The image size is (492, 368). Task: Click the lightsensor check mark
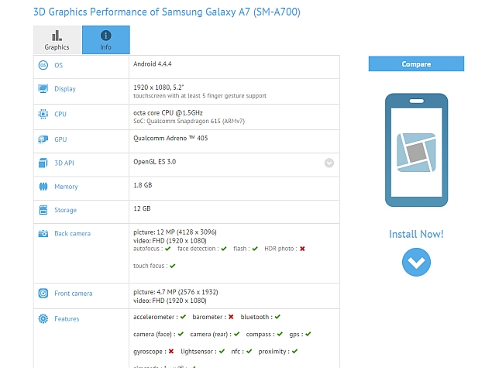point(222,352)
